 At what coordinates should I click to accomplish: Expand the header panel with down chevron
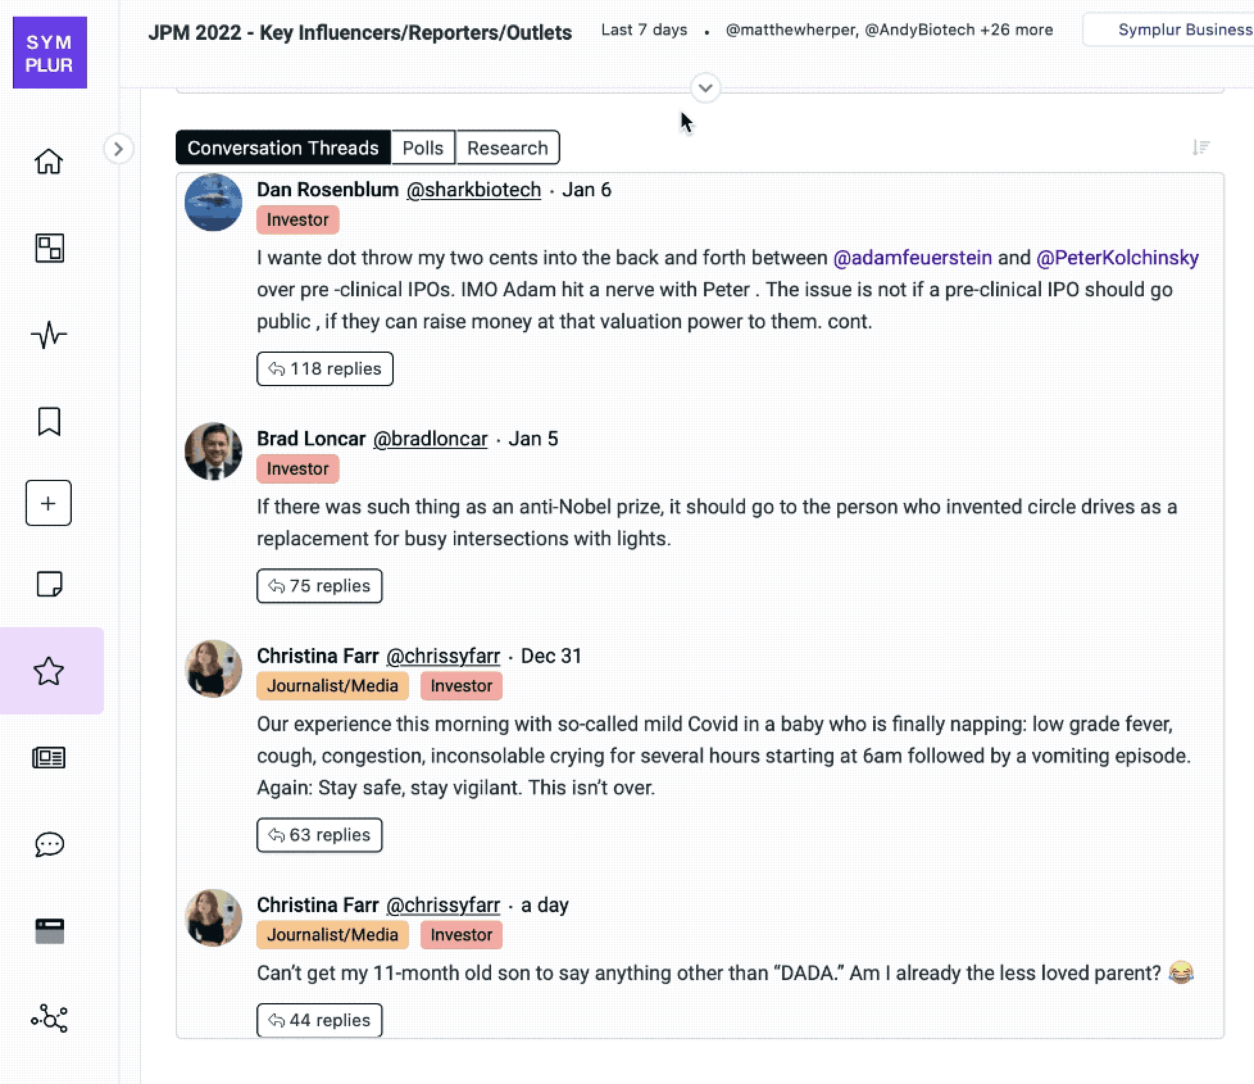(x=705, y=88)
